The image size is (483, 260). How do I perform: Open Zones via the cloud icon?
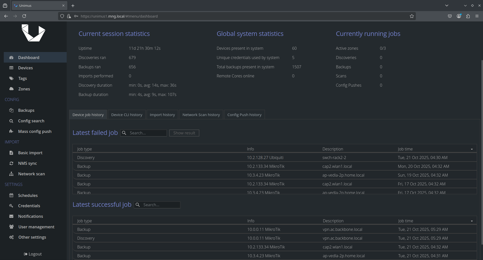click(11, 89)
